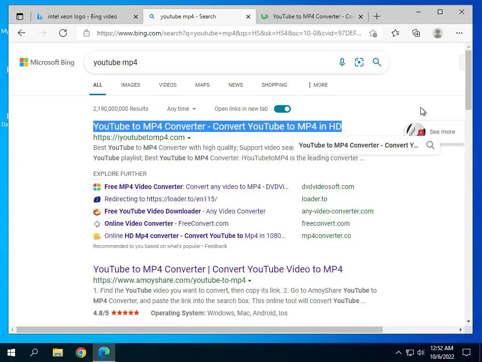Image resolution: width=482 pixels, height=362 pixels.
Task: Add this page to favorites star icon
Action: point(373,33)
